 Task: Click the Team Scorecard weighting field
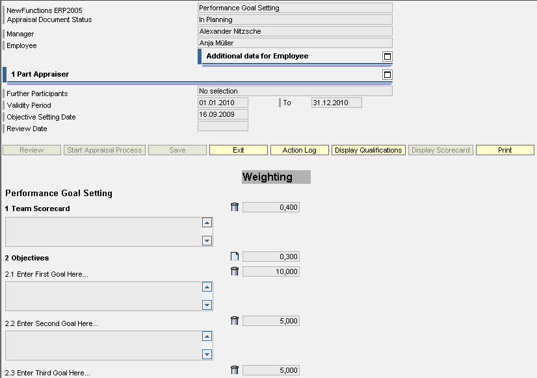point(271,207)
